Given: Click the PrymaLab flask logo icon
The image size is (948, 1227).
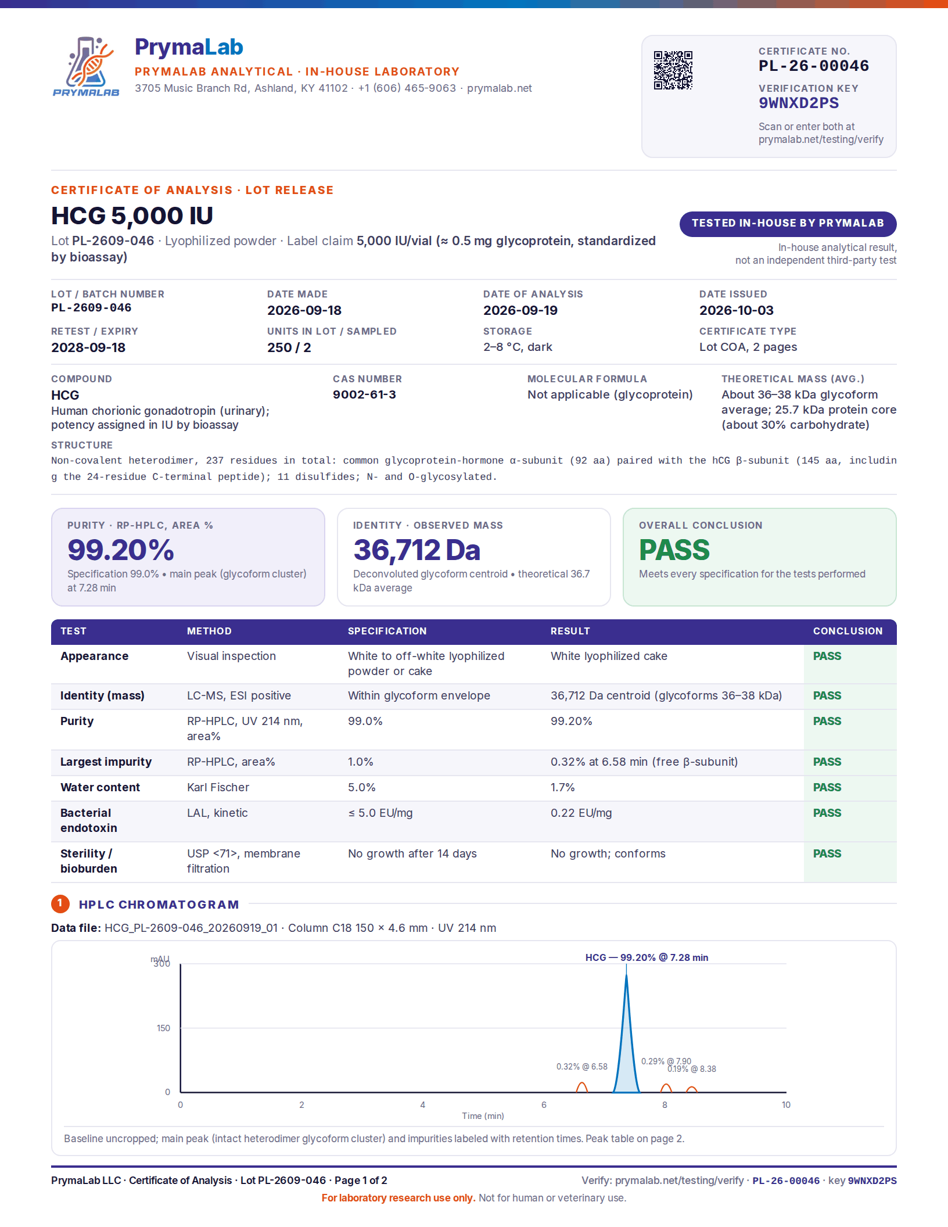Looking at the screenshot, I should (x=86, y=66).
